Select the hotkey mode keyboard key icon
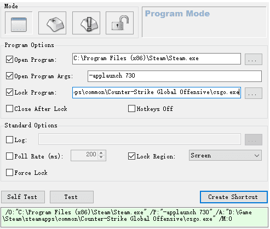Viewport: 270px width, 229px height. click(x=52, y=23)
